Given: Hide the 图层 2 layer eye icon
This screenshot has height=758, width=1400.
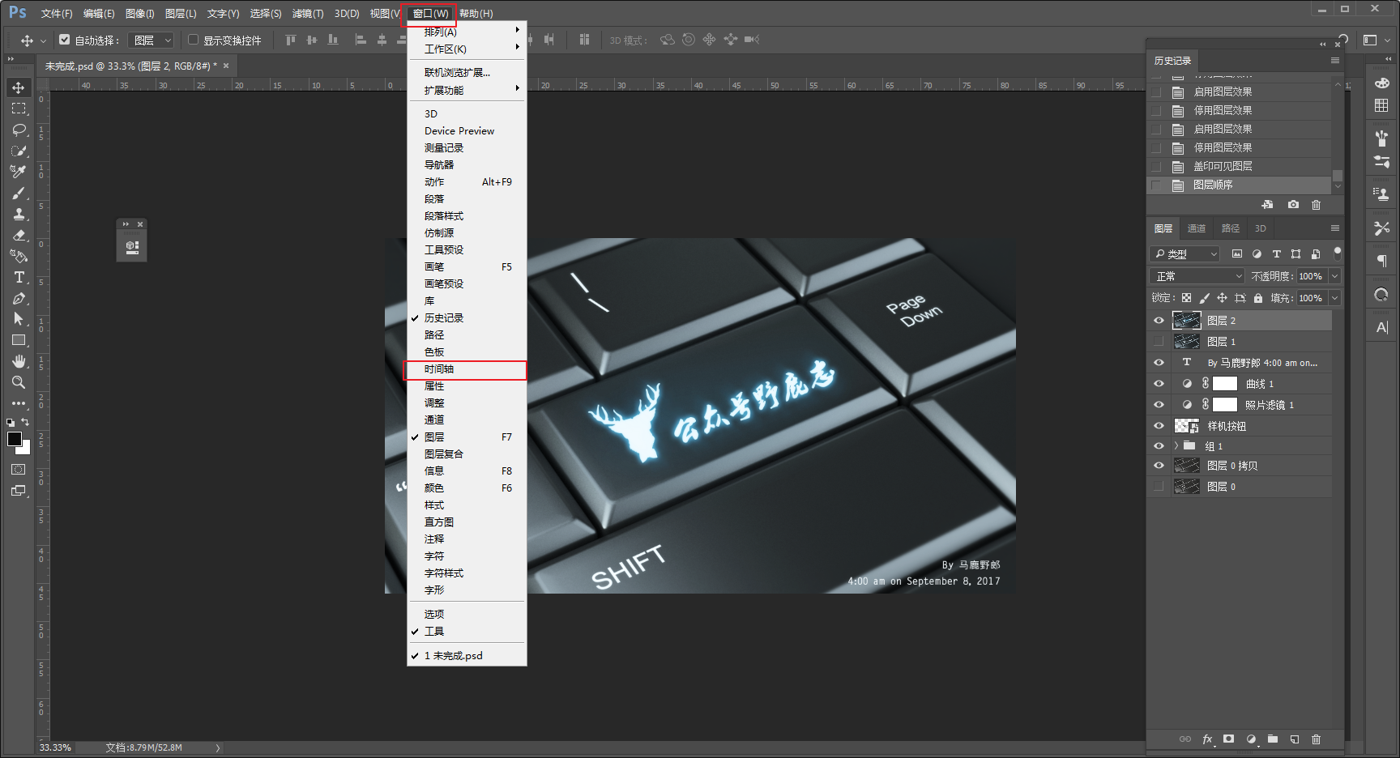Looking at the screenshot, I should point(1159,321).
